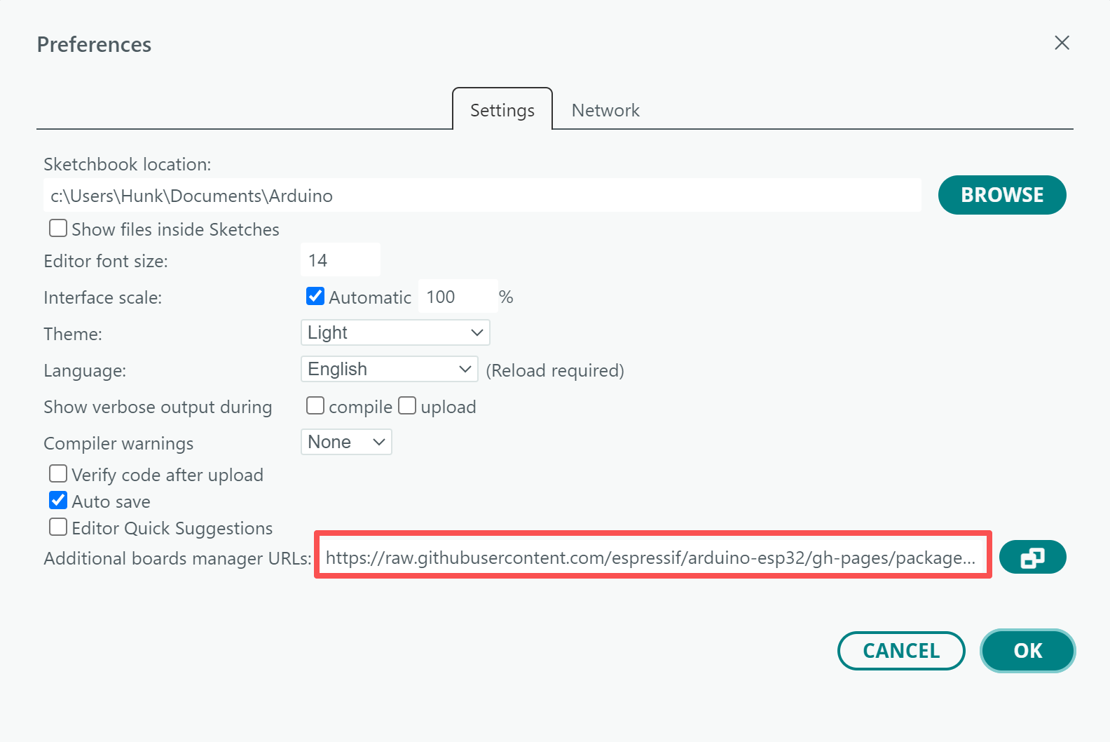Screen dimensions: 1110x742
Task: Open Compiler warnings dropdown set to None
Action: click(346, 442)
